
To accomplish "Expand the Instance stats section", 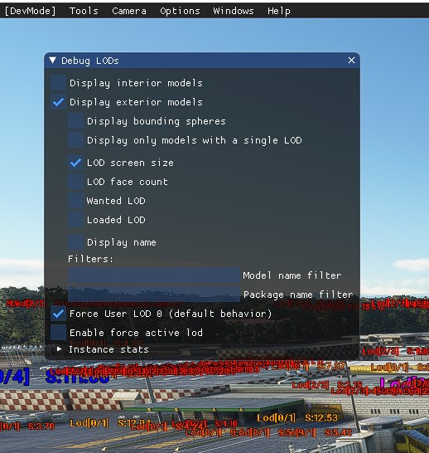I will point(59,349).
